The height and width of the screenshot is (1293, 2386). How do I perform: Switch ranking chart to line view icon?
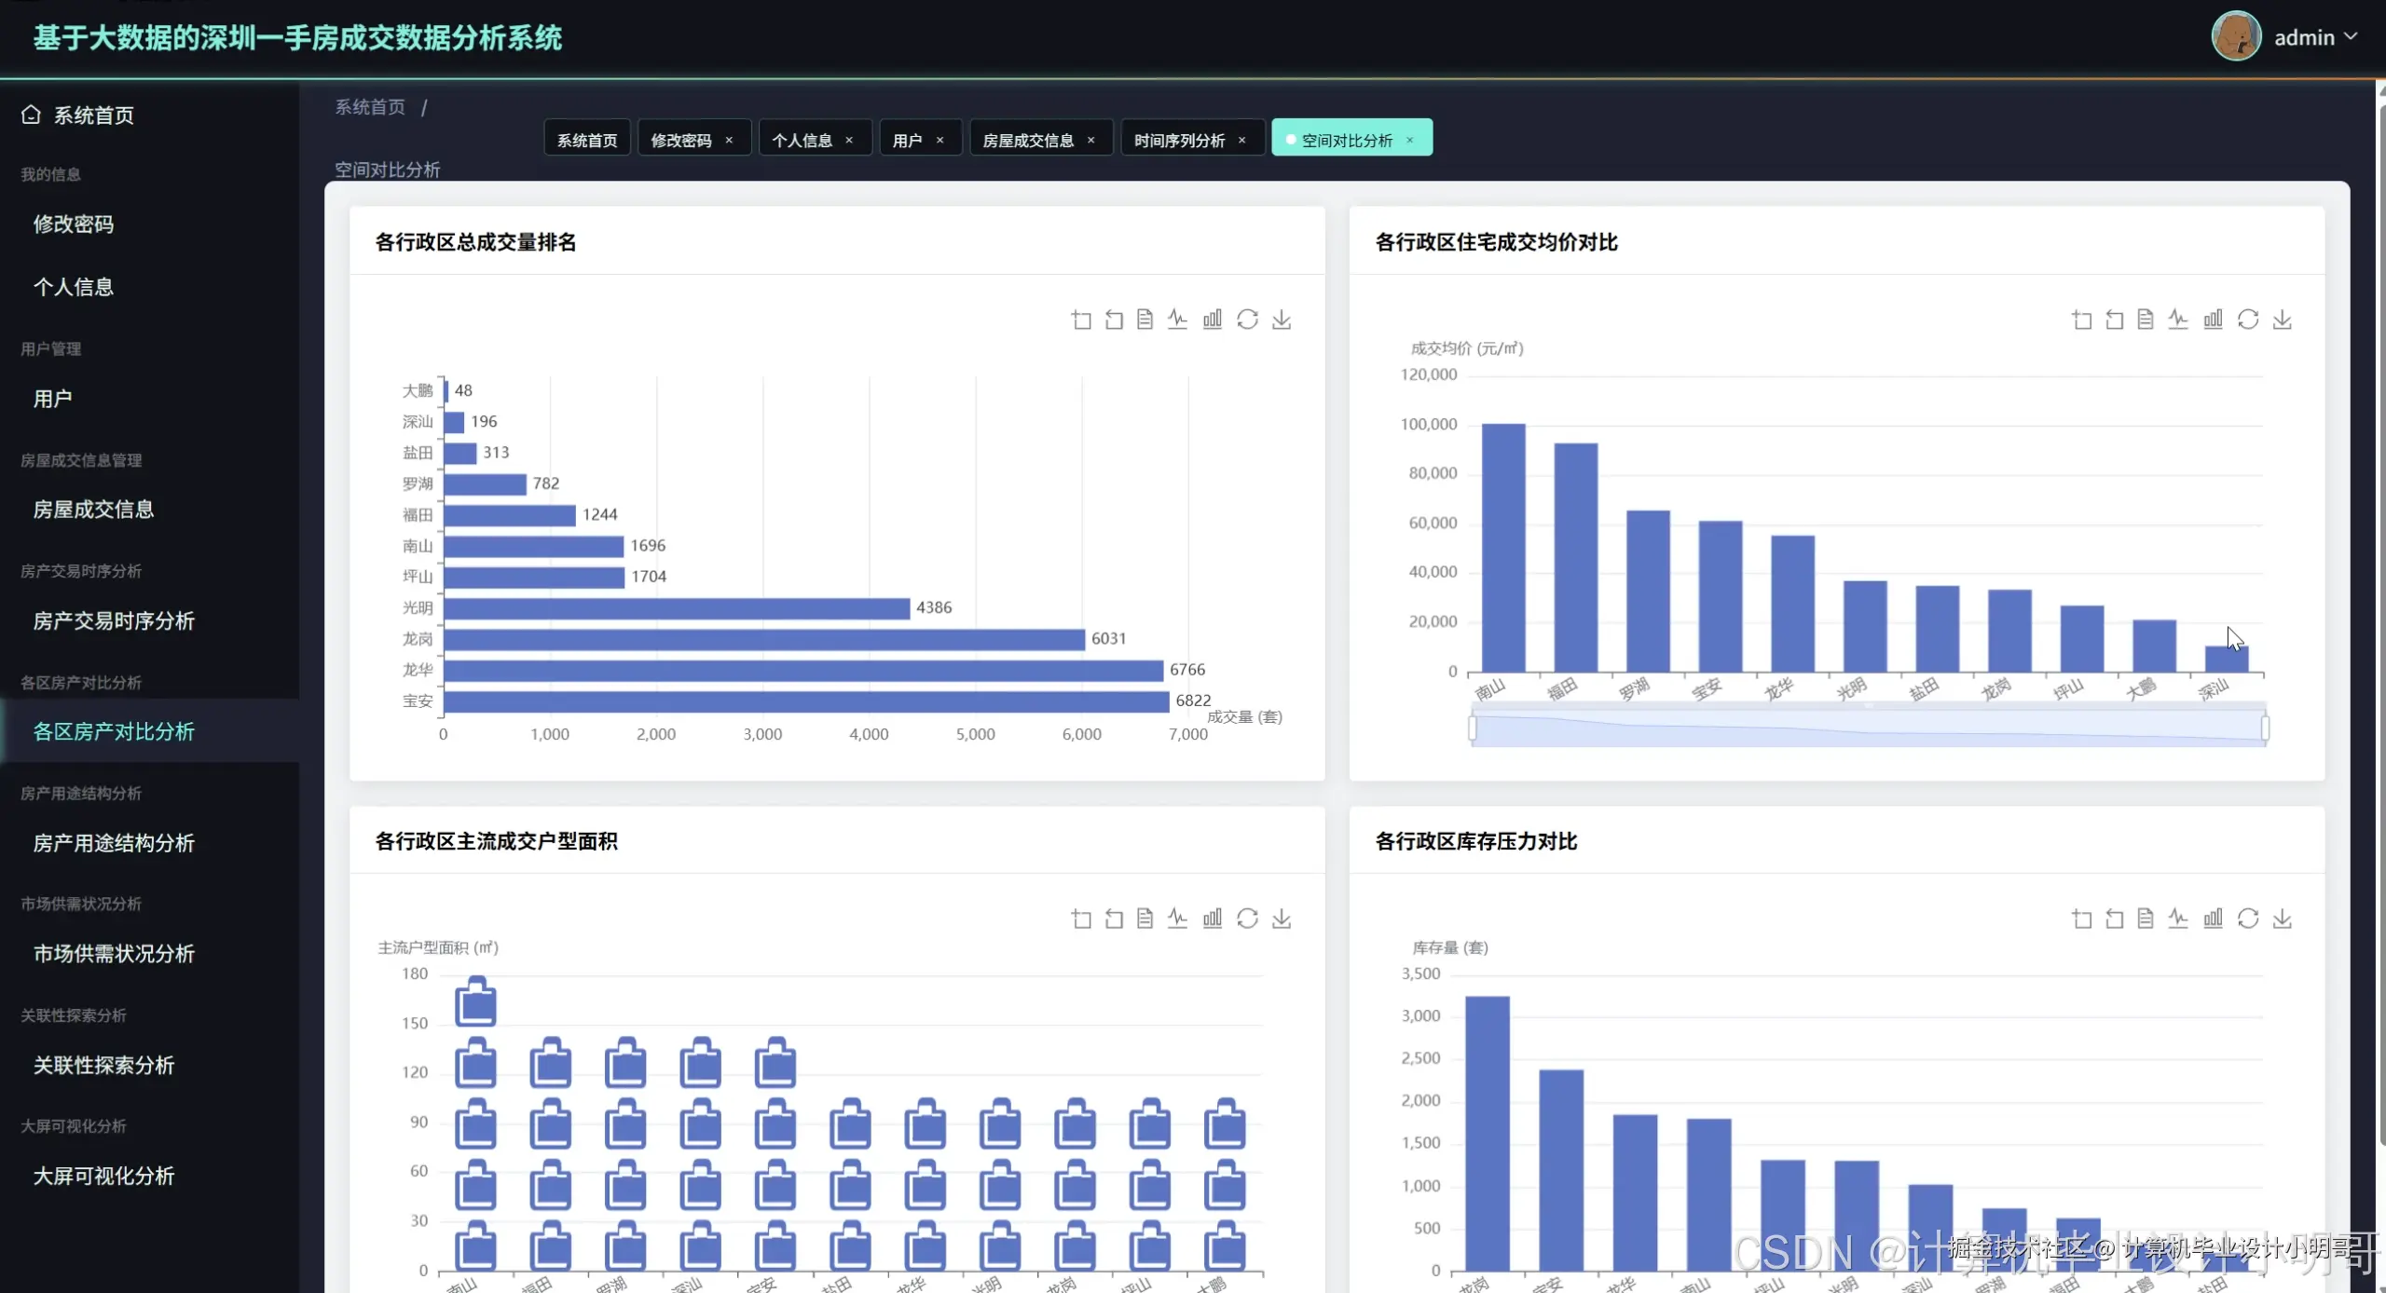[1177, 320]
